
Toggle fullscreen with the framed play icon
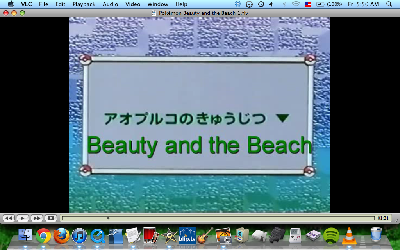51,218
